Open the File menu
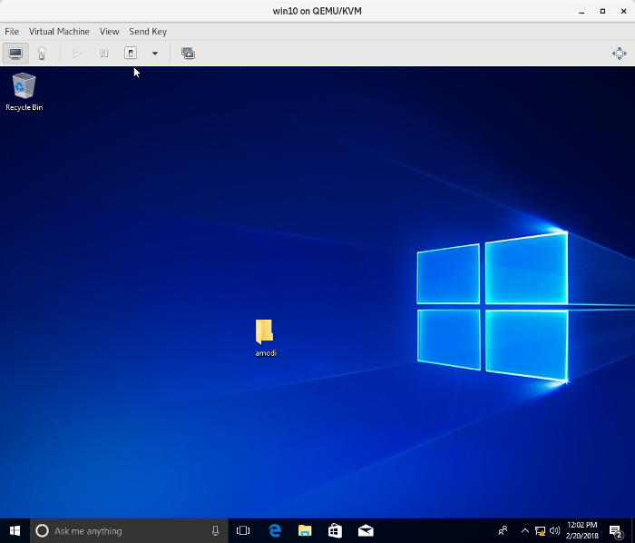Viewport: 635px width, 543px height. (x=12, y=32)
